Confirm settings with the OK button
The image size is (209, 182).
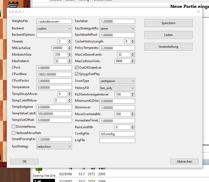point(24,161)
